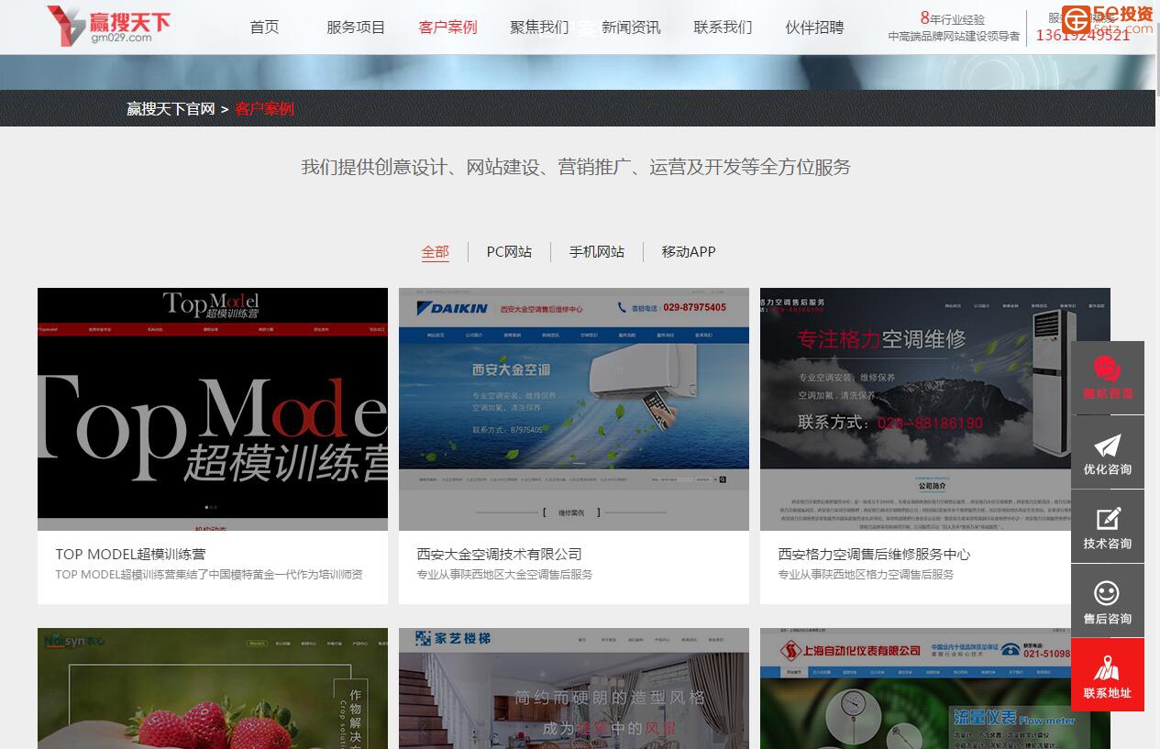Click the 西安格力空调售后维修服务中心 title link
The height and width of the screenshot is (749, 1160).
pyautogui.click(x=874, y=555)
